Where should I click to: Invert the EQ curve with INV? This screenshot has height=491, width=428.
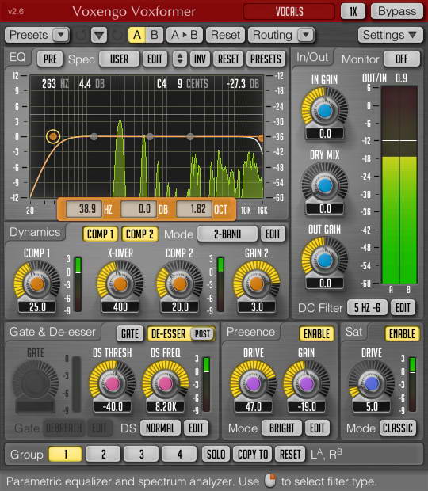(200, 59)
